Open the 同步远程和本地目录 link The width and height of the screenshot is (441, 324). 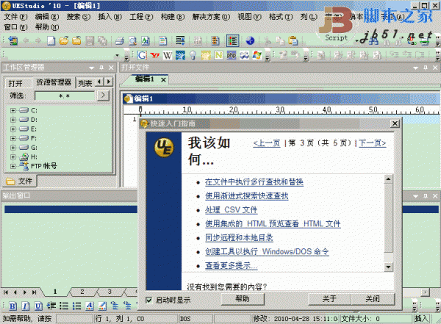(239, 237)
